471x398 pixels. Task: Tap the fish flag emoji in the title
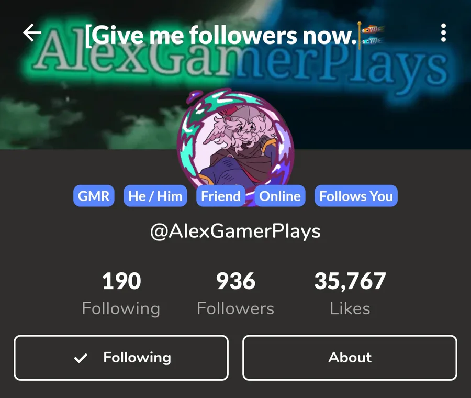point(371,35)
